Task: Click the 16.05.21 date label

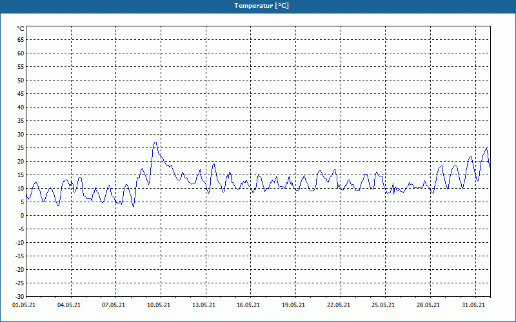Action: point(248,305)
